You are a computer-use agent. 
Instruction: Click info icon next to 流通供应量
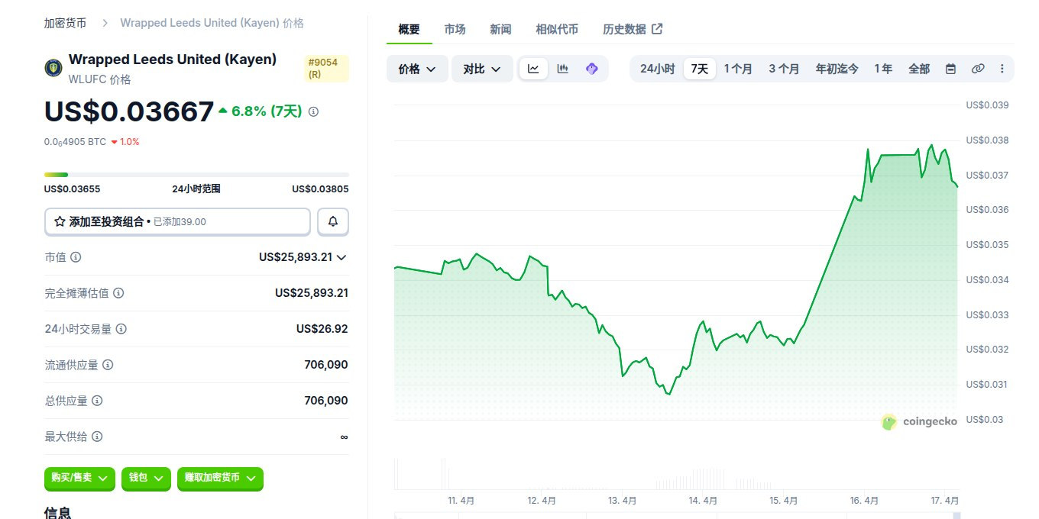click(108, 365)
